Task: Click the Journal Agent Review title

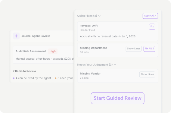Action: pyautogui.click(x=36, y=36)
